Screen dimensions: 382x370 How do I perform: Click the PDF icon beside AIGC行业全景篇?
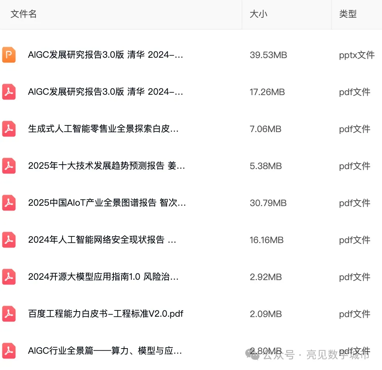point(9,351)
